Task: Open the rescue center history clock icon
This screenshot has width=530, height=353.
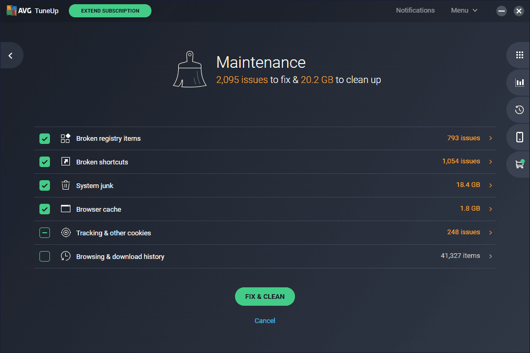Action: click(519, 110)
